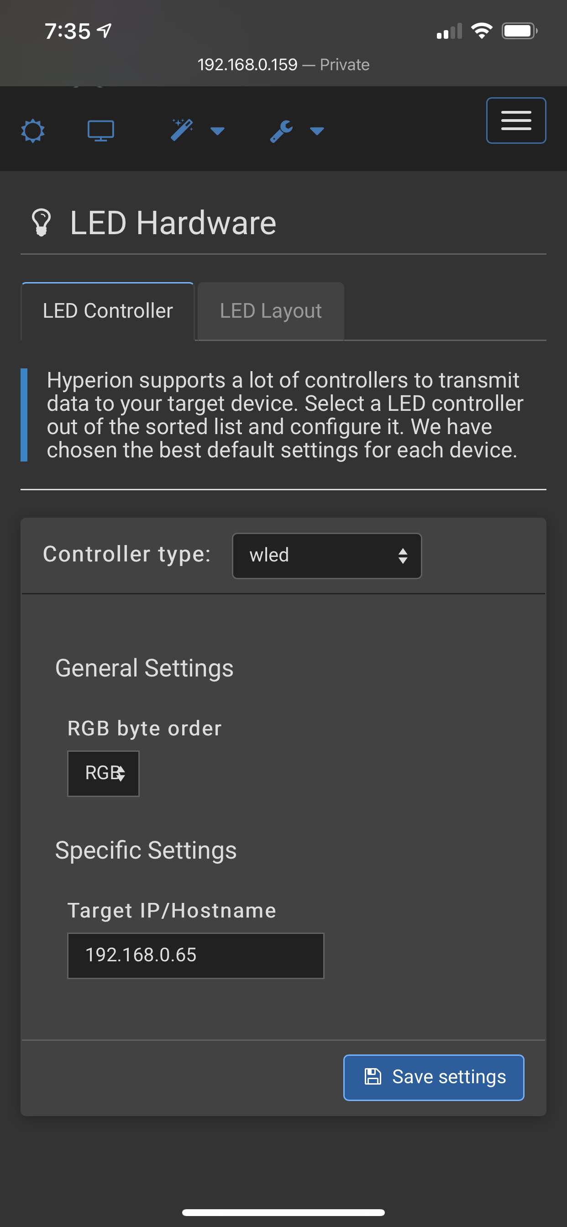This screenshot has width=567, height=1227.
Task: Open the hamburger navigation menu
Action: pyautogui.click(x=516, y=120)
